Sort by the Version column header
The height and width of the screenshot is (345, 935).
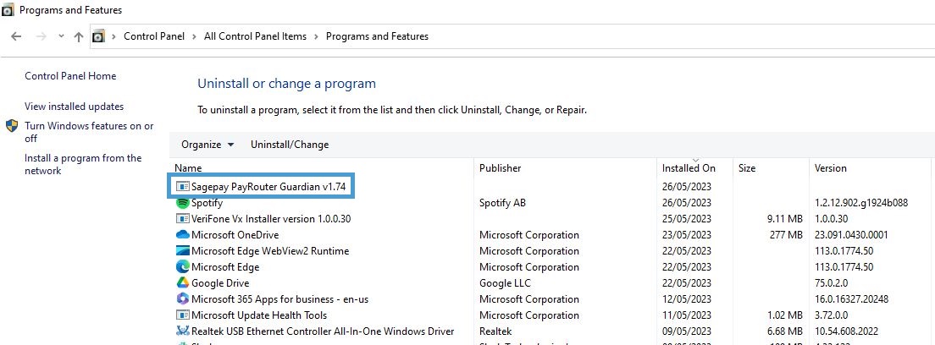(871, 168)
